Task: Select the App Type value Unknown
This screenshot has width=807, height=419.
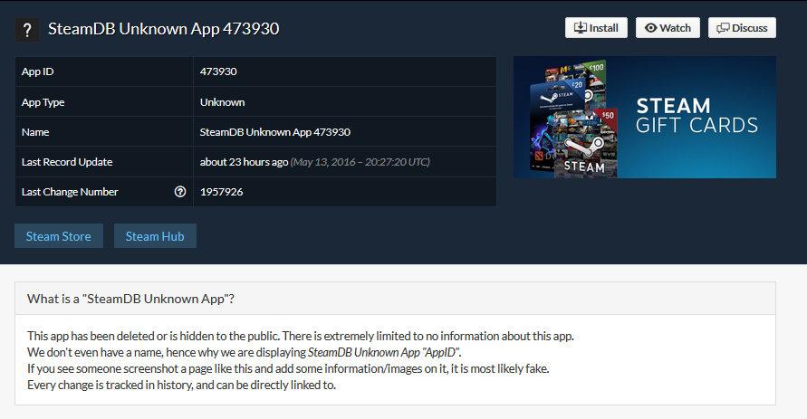Action: coord(222,101)
